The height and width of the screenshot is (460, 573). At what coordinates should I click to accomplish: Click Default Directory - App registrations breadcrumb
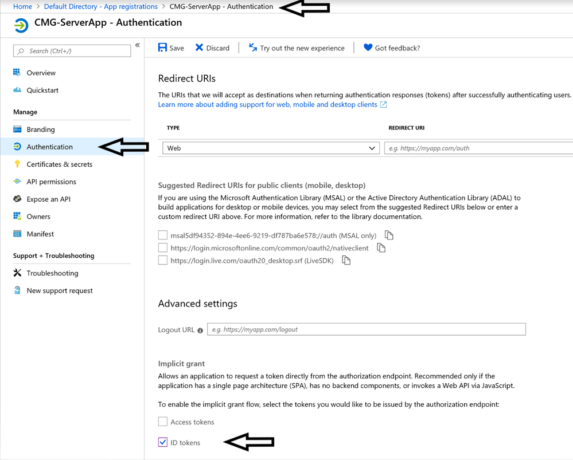pyautogui.click(x=101, y=6)
